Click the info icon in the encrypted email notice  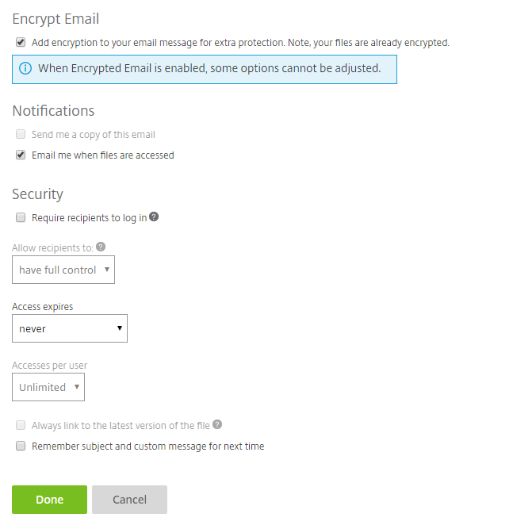[x=25, y=68]
